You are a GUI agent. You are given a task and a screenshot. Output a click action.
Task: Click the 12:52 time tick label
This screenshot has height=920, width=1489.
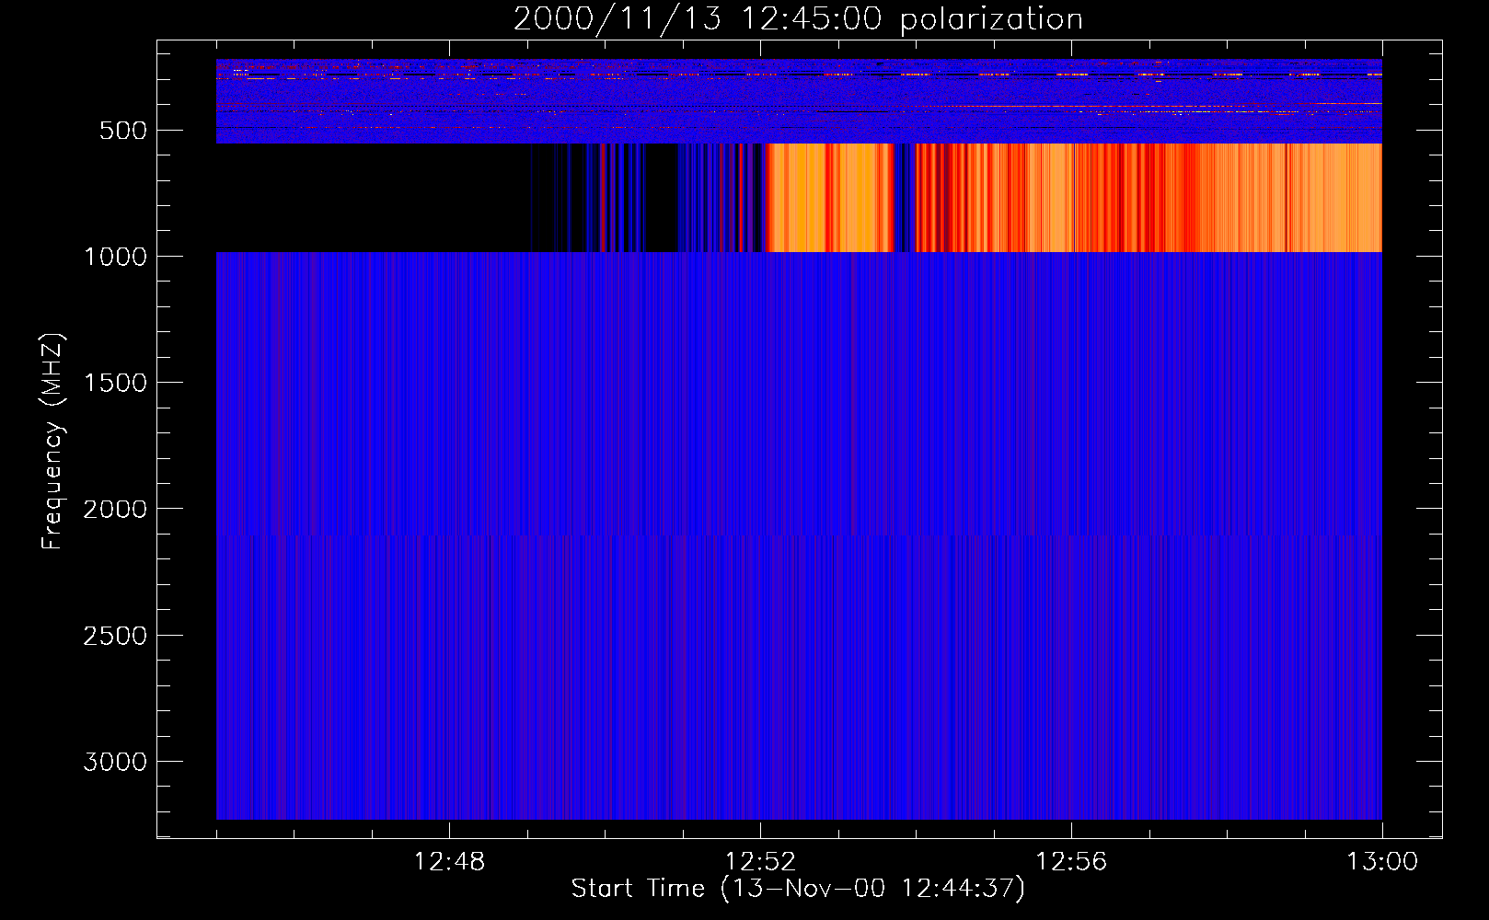tap(760, 862)
